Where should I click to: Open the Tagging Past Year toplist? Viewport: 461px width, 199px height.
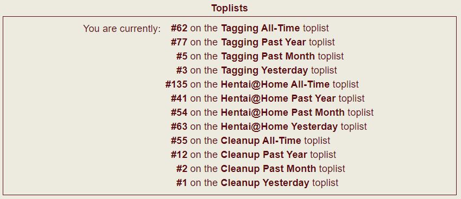(263, 42)
